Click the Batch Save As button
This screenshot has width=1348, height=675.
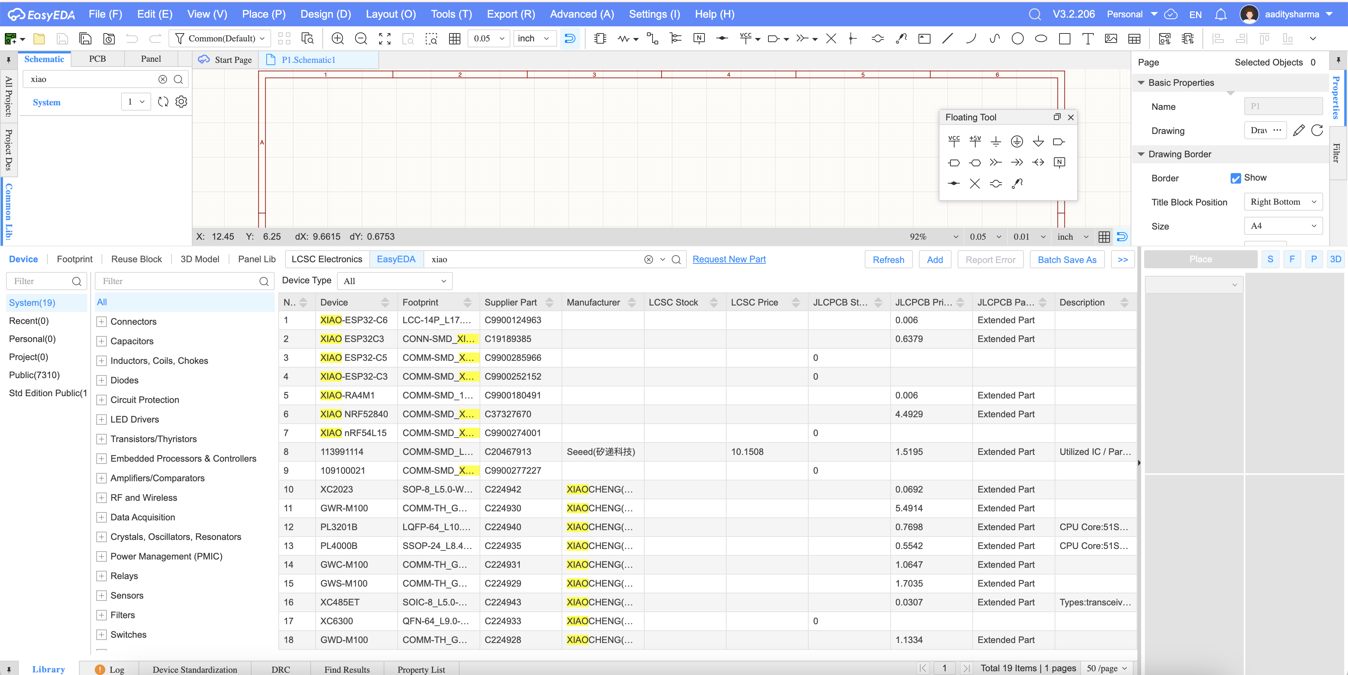click(x=1067, y=260)
